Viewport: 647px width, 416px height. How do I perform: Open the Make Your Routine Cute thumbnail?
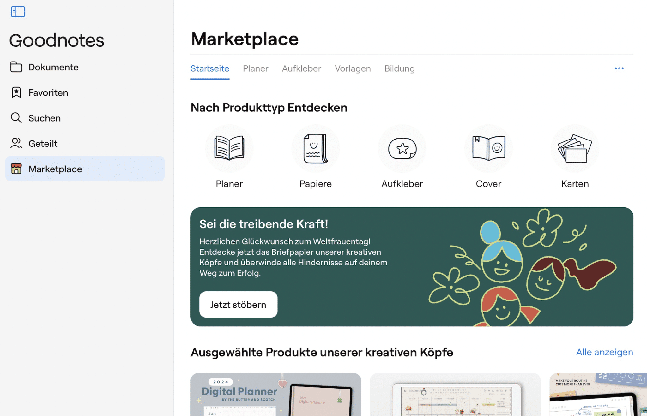pyautogui.click(x=598, y=395)
